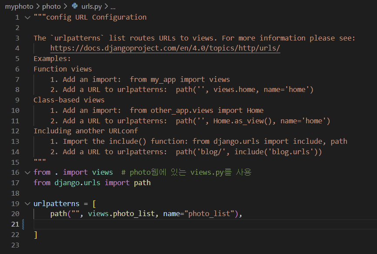Click 'from my_app import views' on line 7
377x254 pixels.
pyautogui.click(x=180, y=79)
